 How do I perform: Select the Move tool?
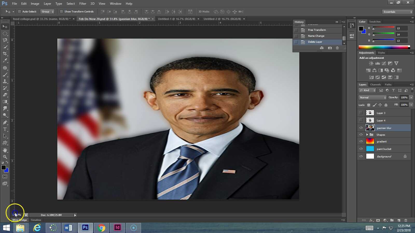[5, 26]
